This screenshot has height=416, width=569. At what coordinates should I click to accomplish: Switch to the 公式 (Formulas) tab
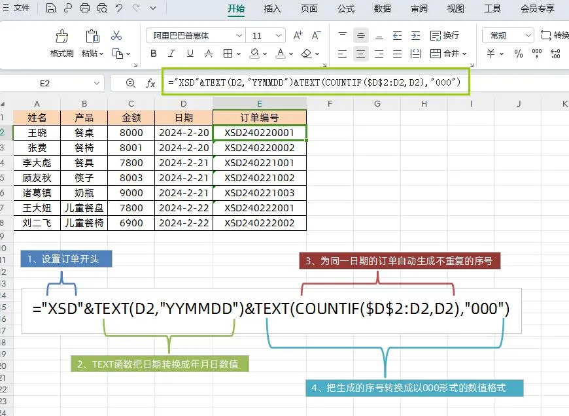tap(346, 9)
